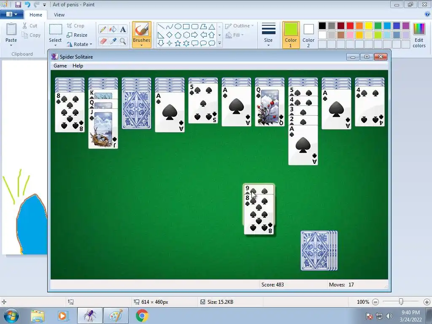Click the Score: 483 status text

click(273, 285)
